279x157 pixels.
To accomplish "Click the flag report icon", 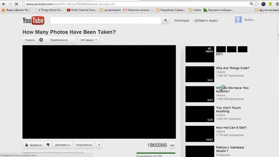I will (99, 145).
